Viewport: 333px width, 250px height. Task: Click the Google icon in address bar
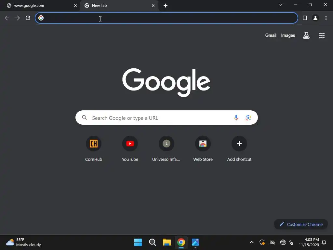click(x=41, y=18)
